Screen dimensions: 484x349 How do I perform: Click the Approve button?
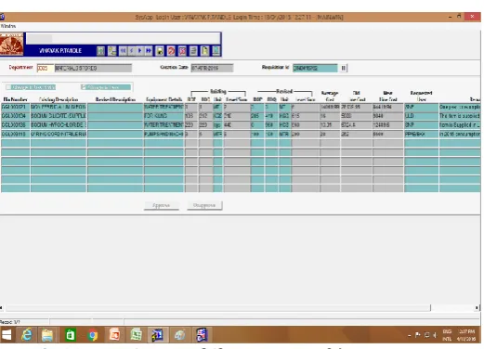[x=162, y=205]
